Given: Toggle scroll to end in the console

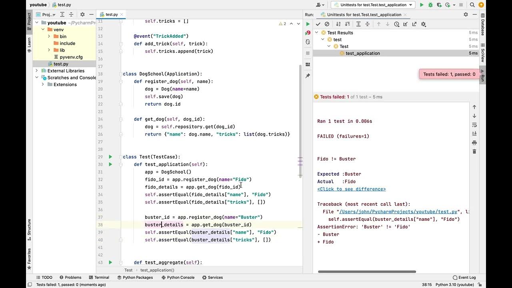Looking at the screenshot, I should click(x=474, y=134).
